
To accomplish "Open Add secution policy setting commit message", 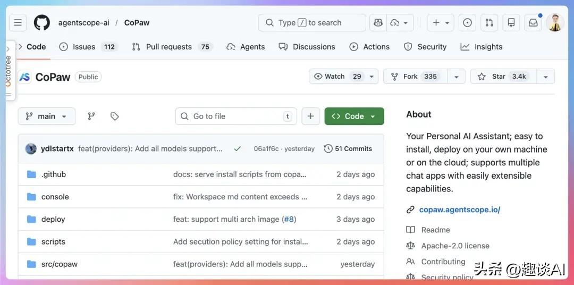I will (x=241, y=242).
